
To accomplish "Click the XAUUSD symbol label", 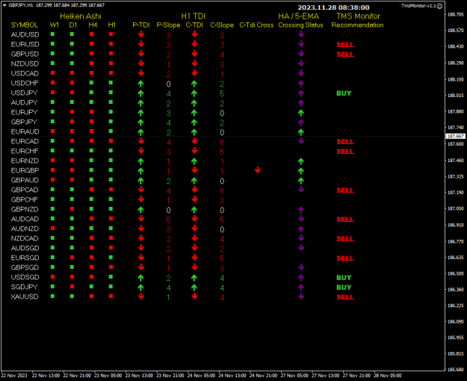I will coord(25,297).
